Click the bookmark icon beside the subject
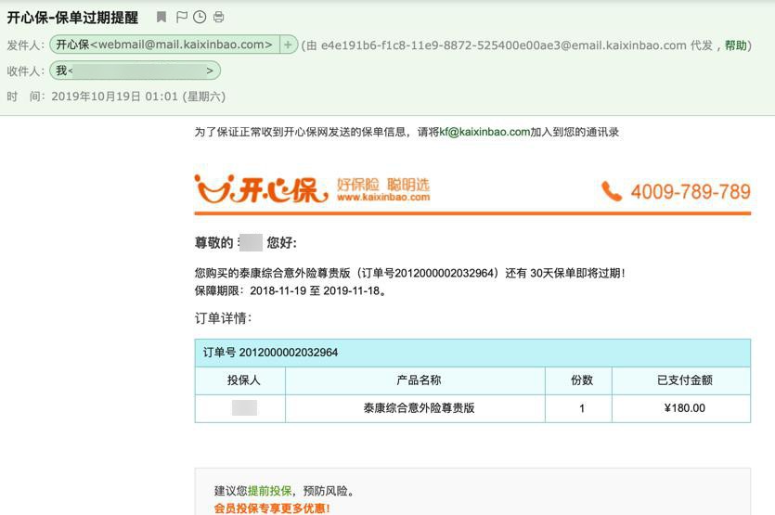Screen dimensions: 775x515 coord(161,18)
